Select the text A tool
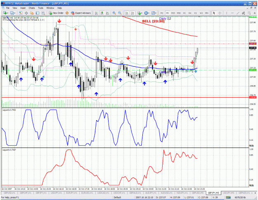This screenshot has height=200, width=258. pos(255,13)
